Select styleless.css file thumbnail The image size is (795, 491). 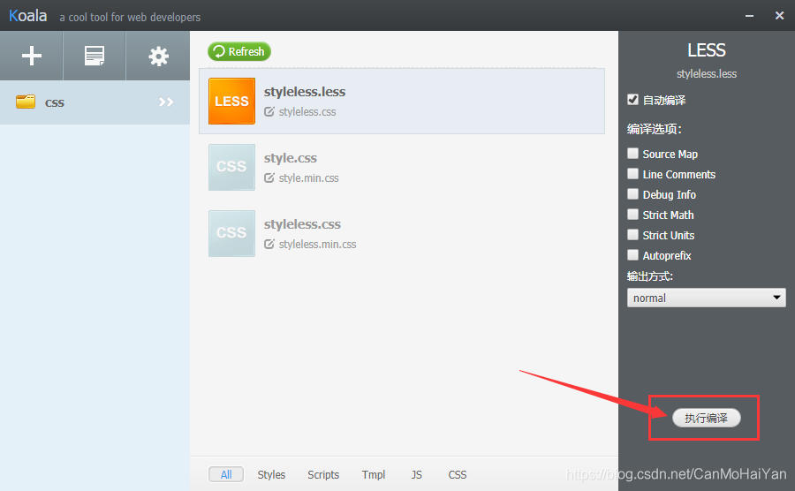[231, 234]
